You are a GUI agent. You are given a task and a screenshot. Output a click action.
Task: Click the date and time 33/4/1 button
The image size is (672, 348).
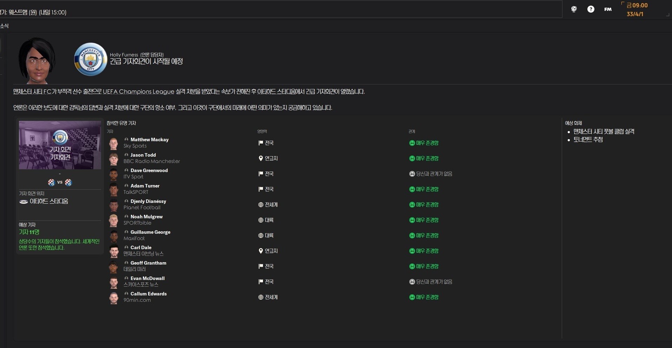[x=637, y=10]
